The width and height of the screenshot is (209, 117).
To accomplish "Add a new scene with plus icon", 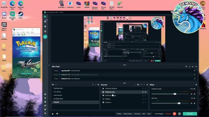I will click(x=93, y=84).
